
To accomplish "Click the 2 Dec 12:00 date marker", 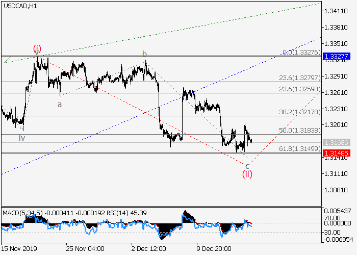I will click(148, 249).
